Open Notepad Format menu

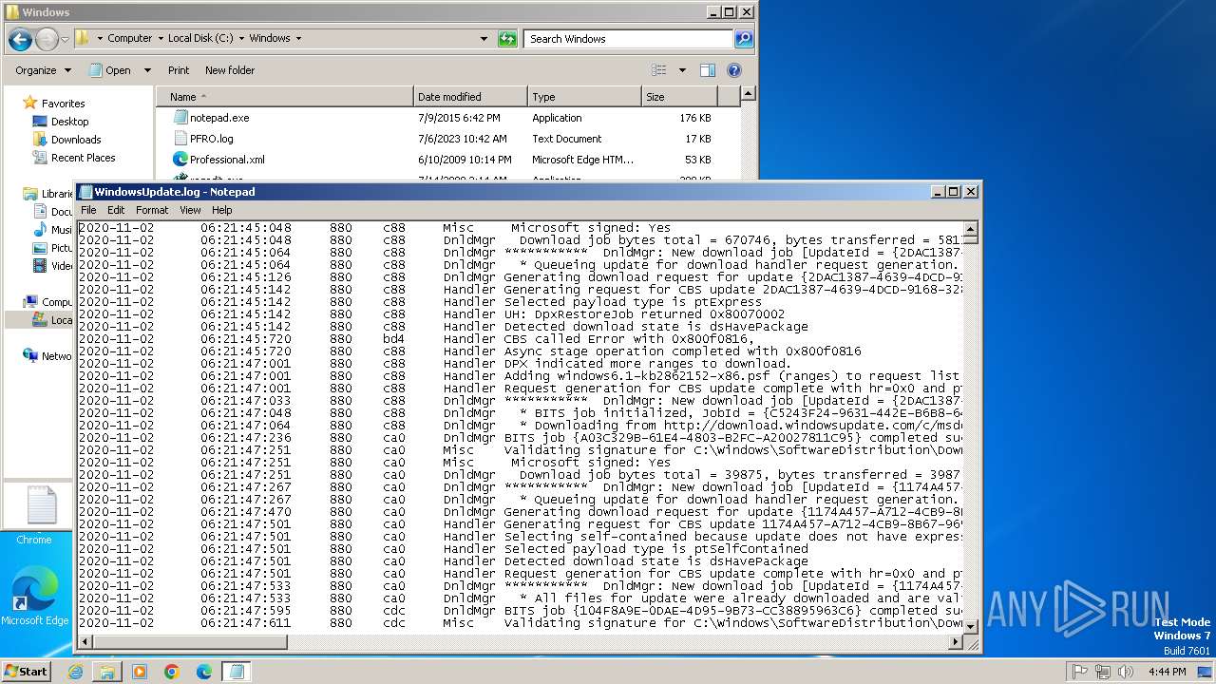click(152, 210)
